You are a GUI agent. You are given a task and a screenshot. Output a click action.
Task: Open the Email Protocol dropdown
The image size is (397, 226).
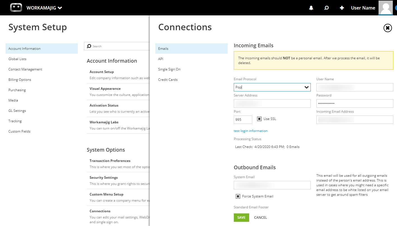(x=307, y=87)
